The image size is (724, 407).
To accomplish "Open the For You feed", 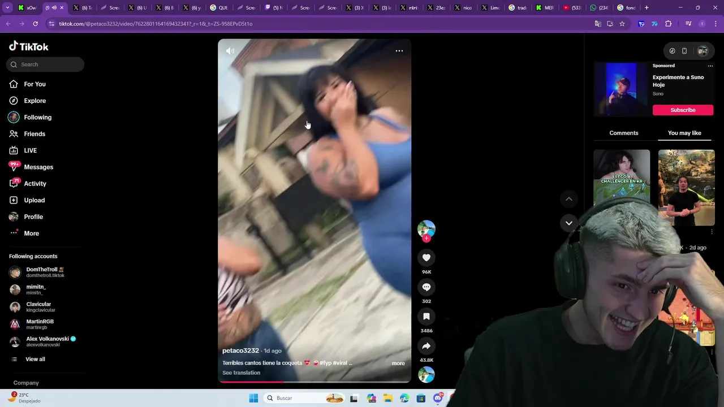I will [35, 84].
